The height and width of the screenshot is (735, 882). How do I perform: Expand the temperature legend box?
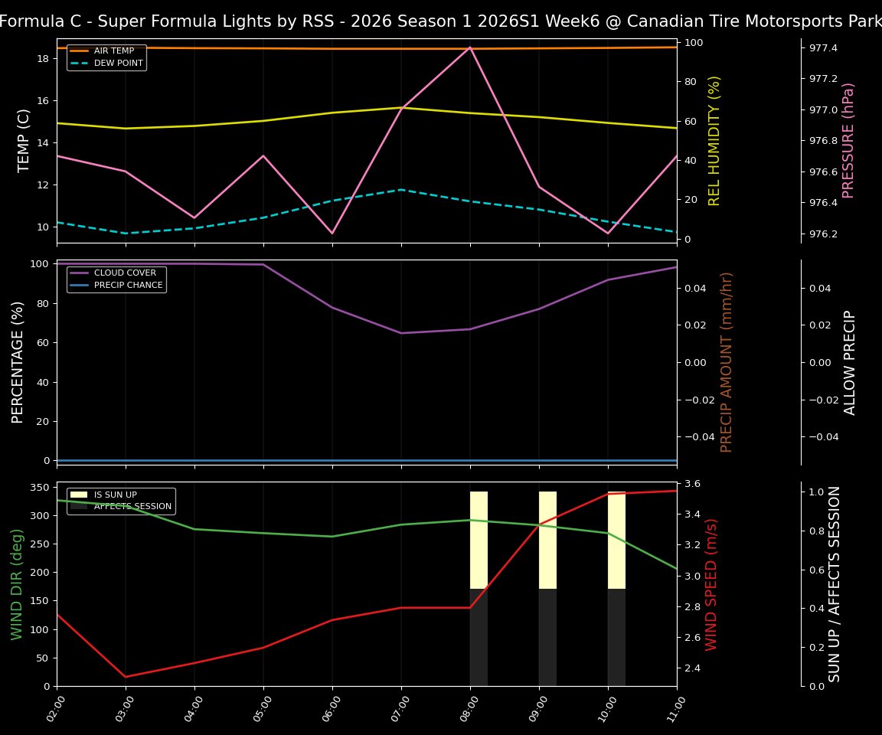point(106,57)
